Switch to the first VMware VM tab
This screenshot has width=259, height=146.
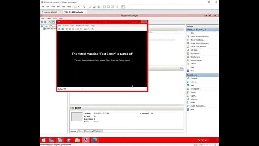tap(51, 12)
